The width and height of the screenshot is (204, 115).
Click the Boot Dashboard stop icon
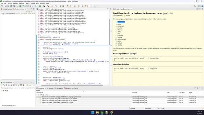pyautogui.click(x=9, y=85)
